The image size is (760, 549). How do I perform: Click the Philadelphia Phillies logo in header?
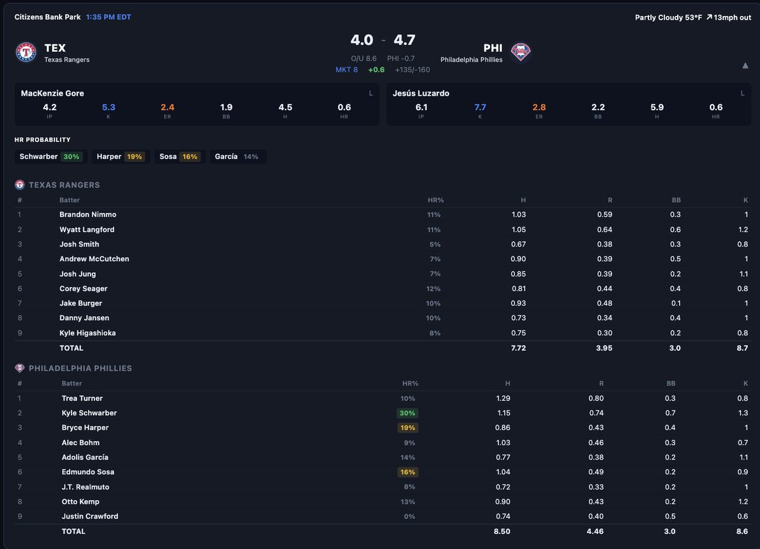pyautogui.click(x=521, y=52)
